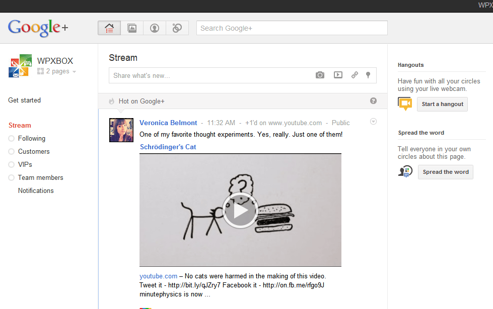Open the Customers stream label
Image resolution: width=493 pixels, height=309 pixels.
click(34, 152)
